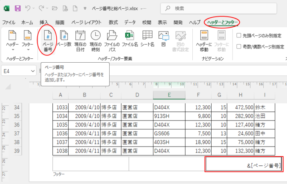Click ヘッダーに移動 navigation button

[204, 41]
